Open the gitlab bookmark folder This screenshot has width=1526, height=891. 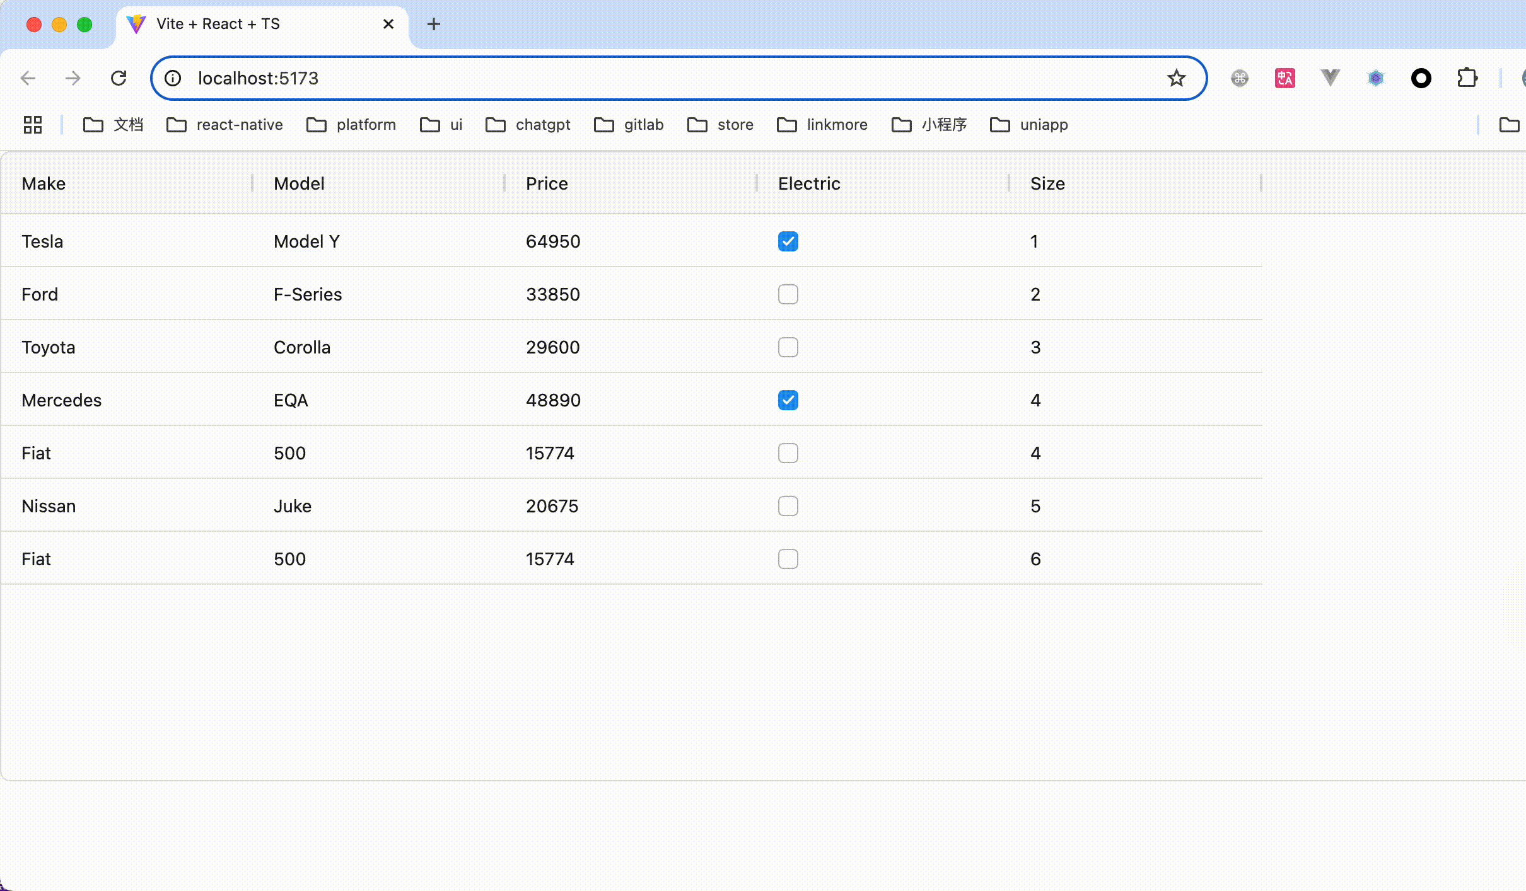coord(629,125)
